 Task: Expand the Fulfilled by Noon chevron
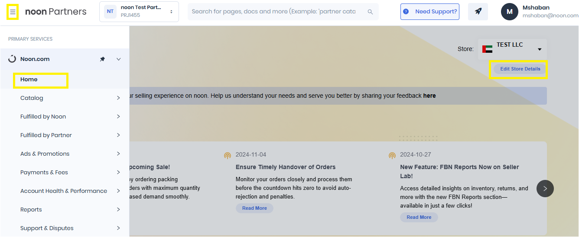118,117
